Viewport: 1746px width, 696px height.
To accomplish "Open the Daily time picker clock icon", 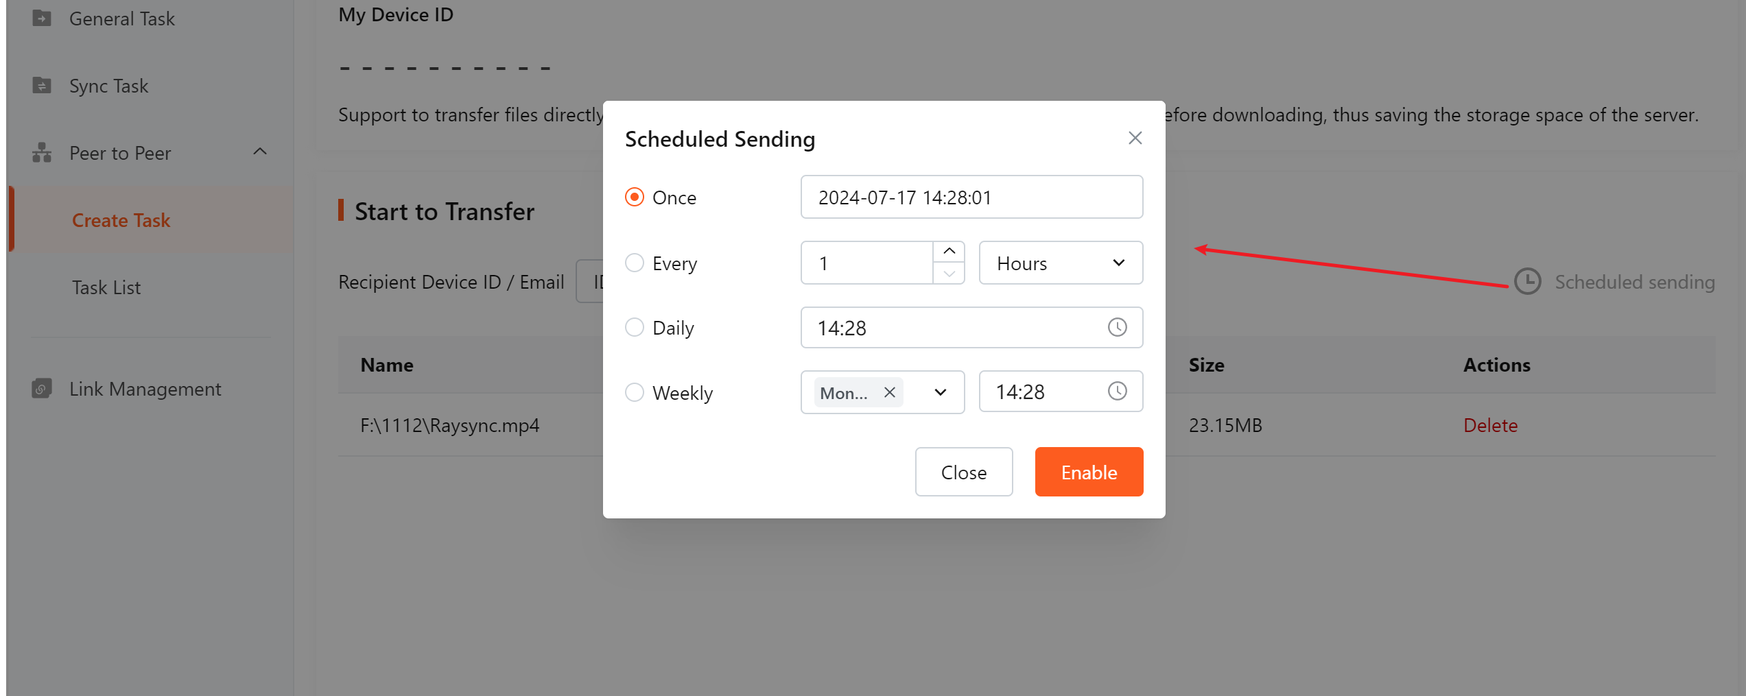I will tap(1117, 327).
